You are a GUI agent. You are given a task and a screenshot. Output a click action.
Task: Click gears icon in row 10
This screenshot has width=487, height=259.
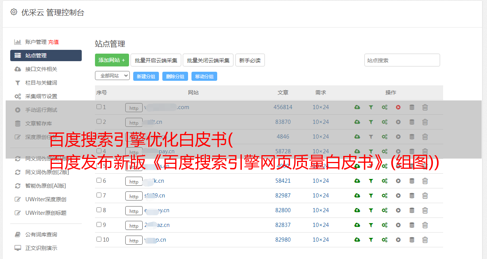pyautogui.click(x=384, y=240)
